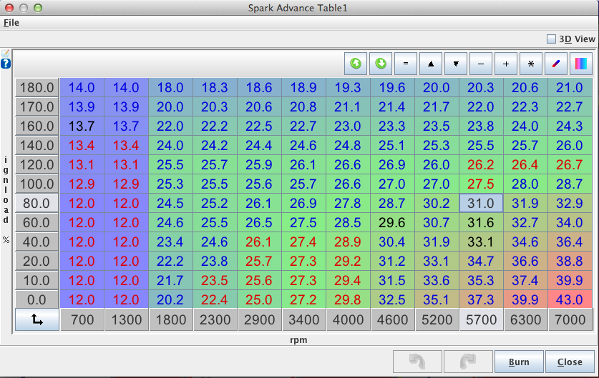Click the blue question mark help icon
599x378 pixels.
[6, 64]
